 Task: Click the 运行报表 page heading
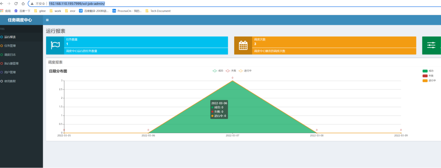coord(56,31)
